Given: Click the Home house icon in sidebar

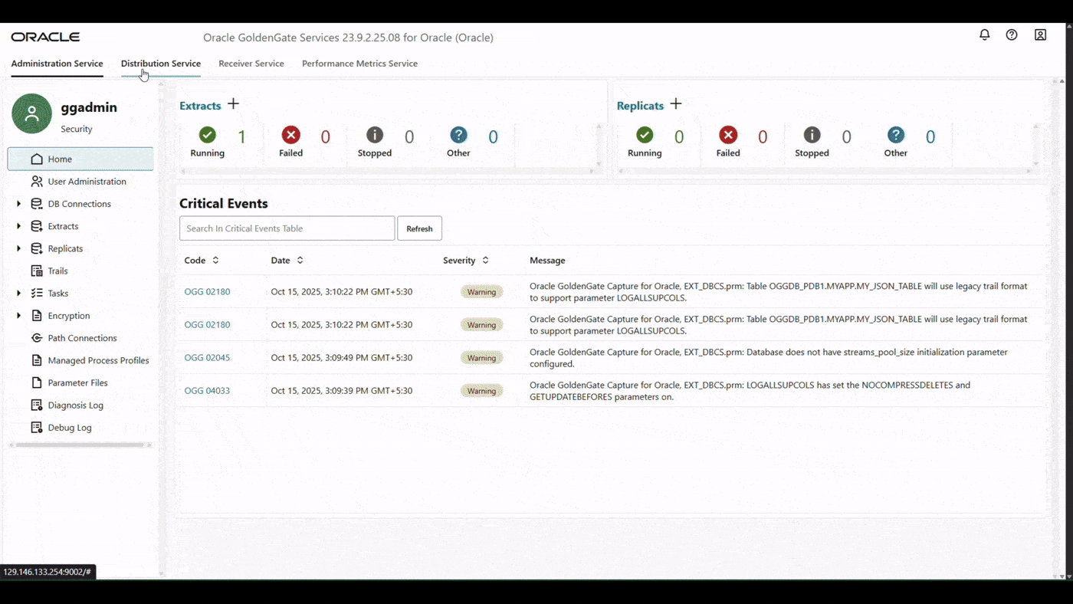Looking at the screenshot, I should tap(37, 159).
